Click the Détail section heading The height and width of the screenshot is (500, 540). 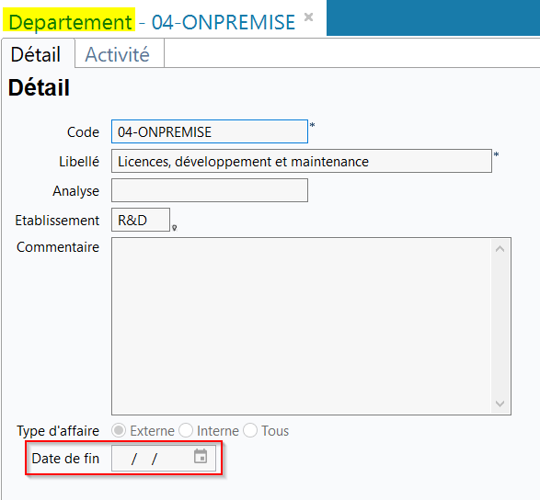pos(39,87)
